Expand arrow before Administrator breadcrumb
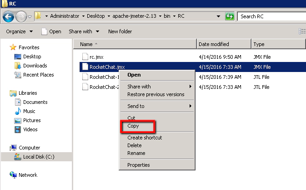The image size is (306, 190). coord(46,16)
